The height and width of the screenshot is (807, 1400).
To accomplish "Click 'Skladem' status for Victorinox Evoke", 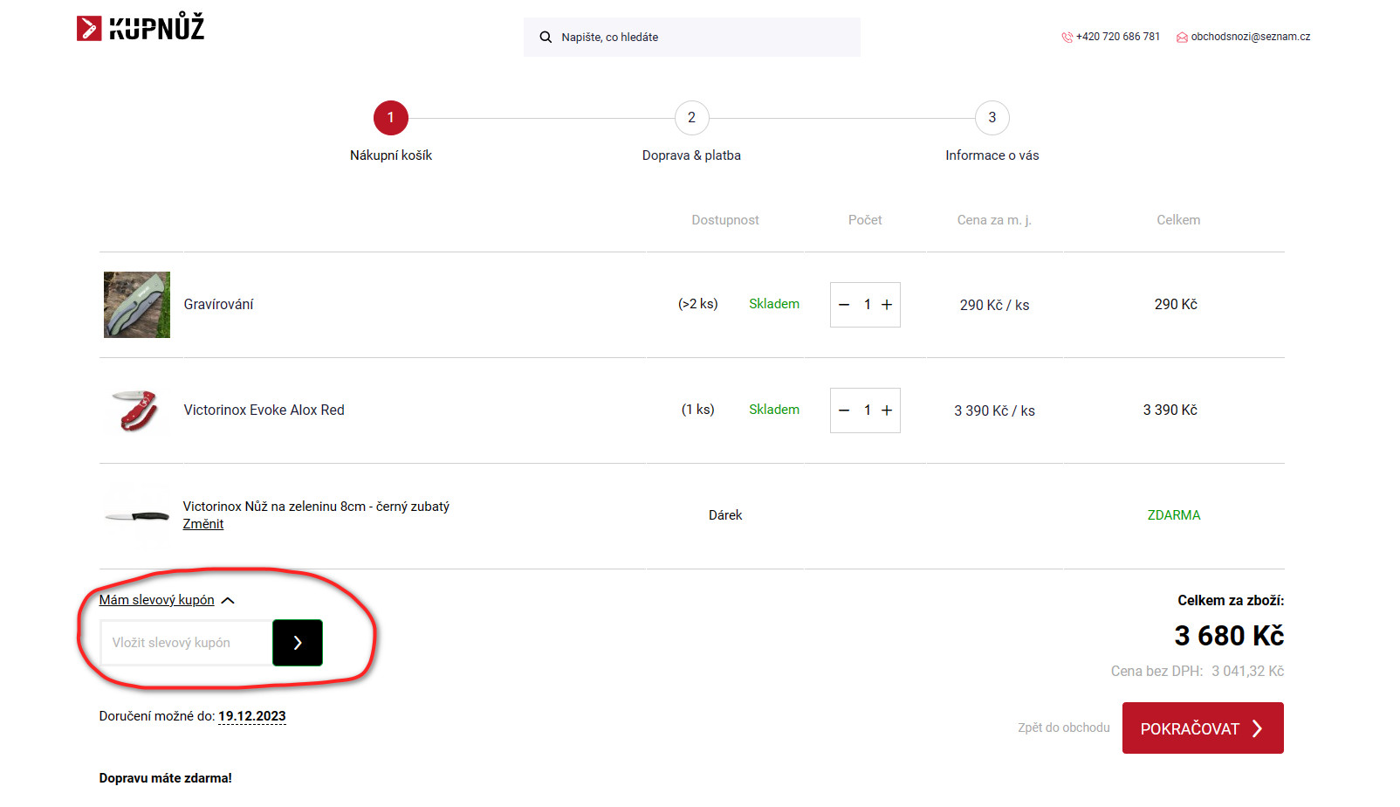I will [774, 410].
